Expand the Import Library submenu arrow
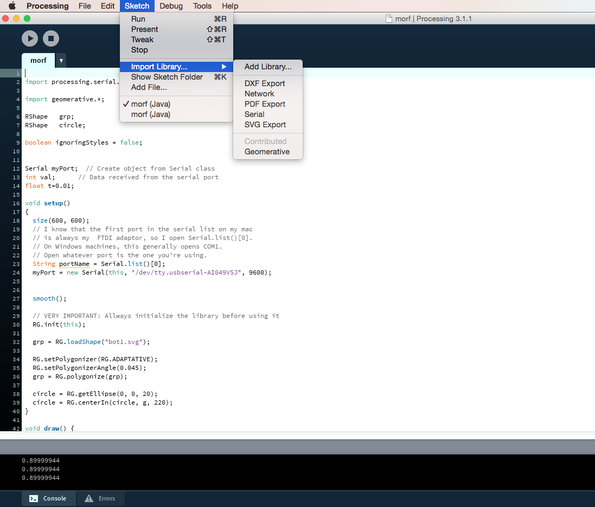This screenshot has height=507, width=595. click(x=224, y=67)
